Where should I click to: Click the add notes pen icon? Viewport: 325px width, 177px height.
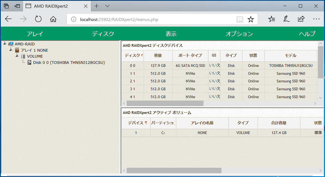[286, 19]
